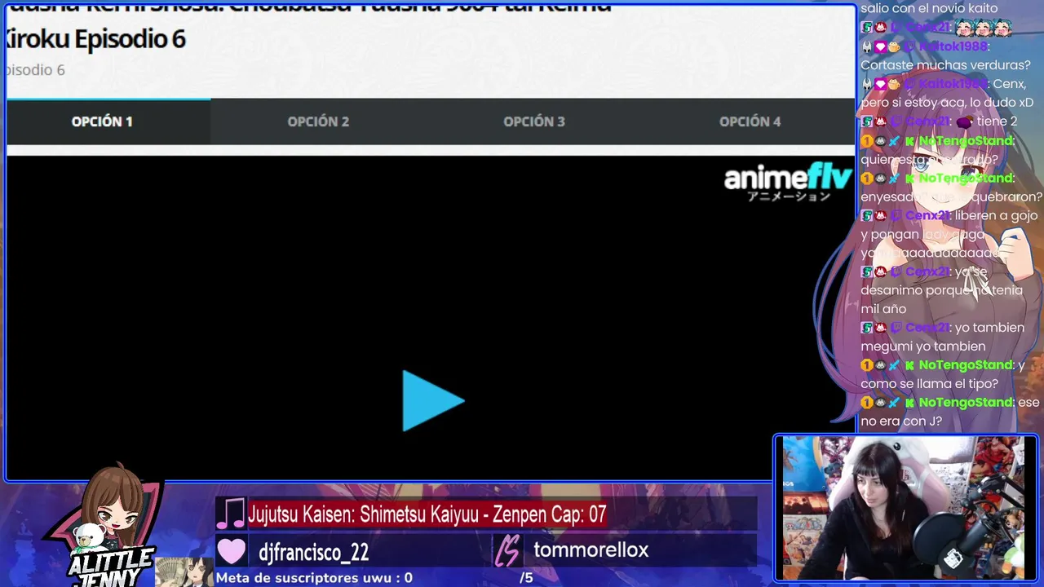Select the text 'djfrancisco_22'

pos(314,553)
